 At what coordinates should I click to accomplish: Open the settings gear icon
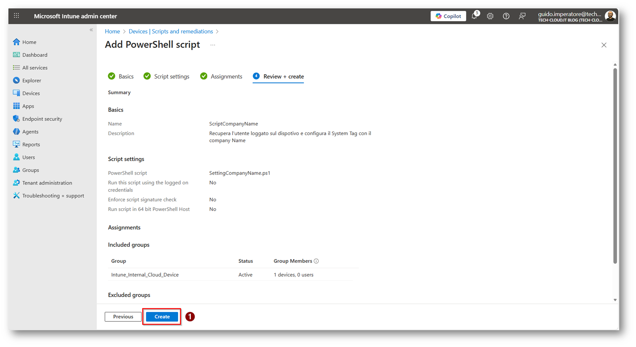click(490, 16)
